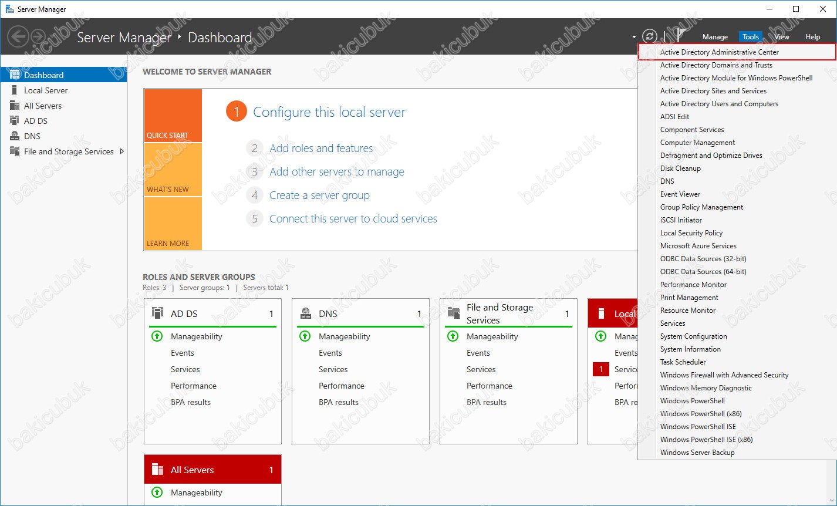Open Local Security Policy
The width and height of the screenshot is (837, 506).
pos(691,233)
